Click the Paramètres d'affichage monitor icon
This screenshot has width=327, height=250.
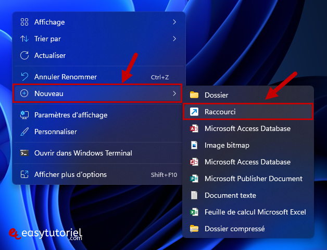click(24, 115)
